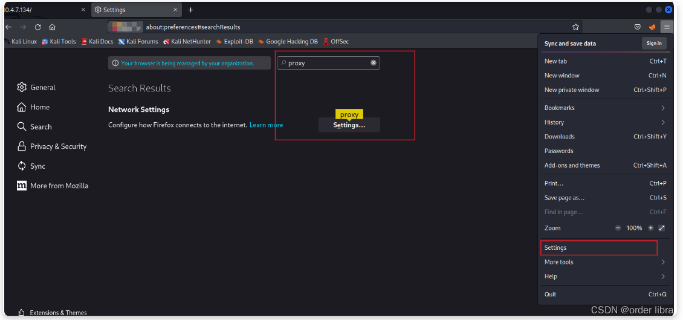Screen dimensions: 683x320
Task: Choose Save page as… menu item
Action: [606, 197]
